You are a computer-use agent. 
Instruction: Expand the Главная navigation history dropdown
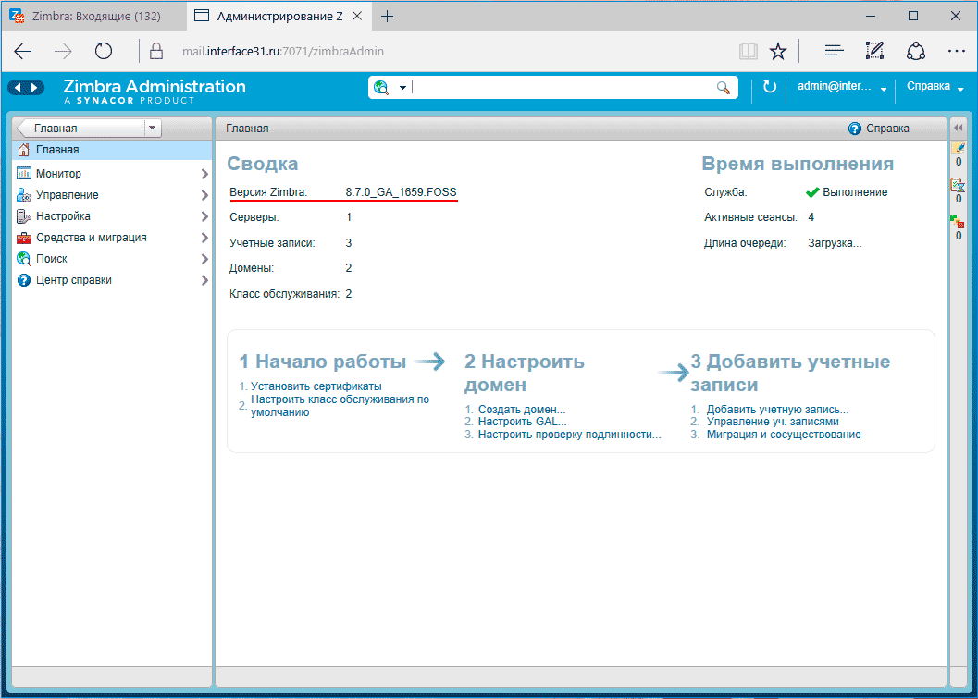point(153,129)
